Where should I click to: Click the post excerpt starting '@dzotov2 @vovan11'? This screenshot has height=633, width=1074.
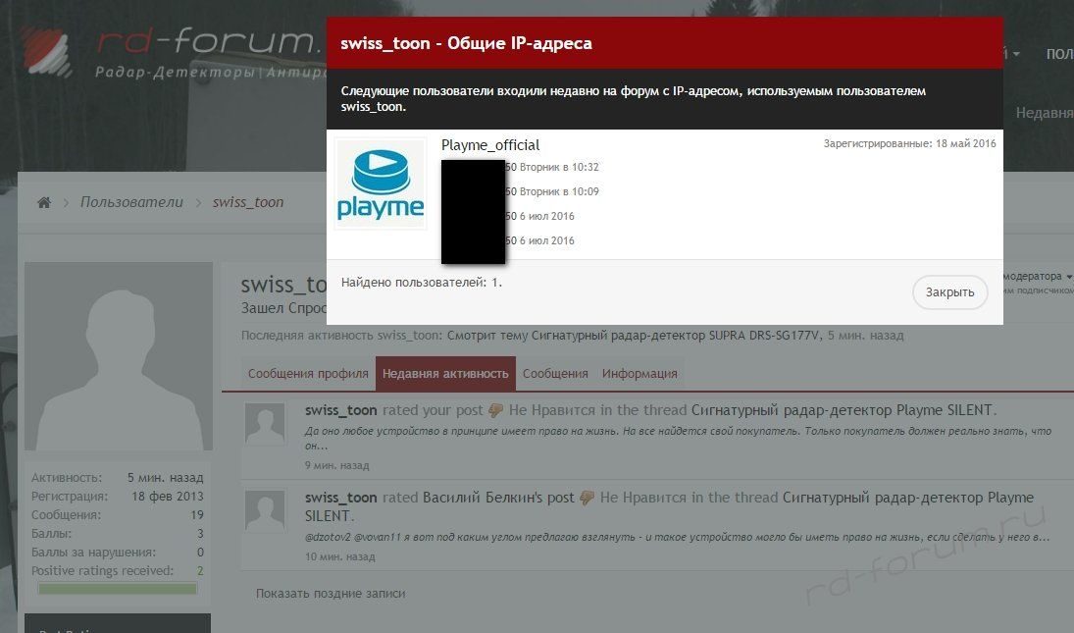[x=678, y=537]
